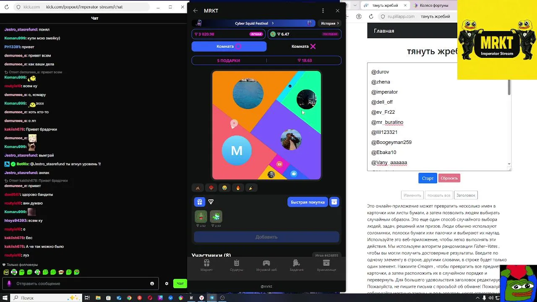Send the party popper emoji reaction
Image resolution: width=537 pixels, height=302 pixels.
251,188
